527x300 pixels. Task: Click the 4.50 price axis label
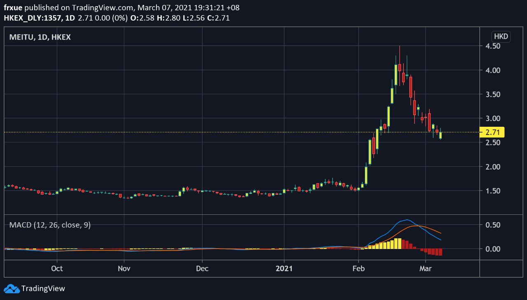tap(493, 46)
